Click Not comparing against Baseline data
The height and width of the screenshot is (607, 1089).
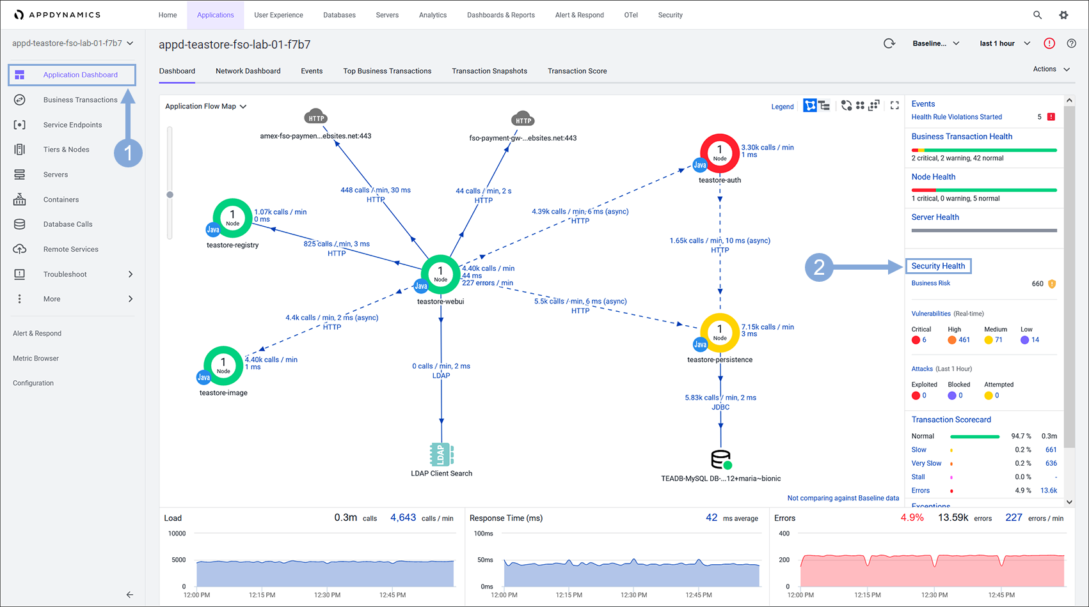tap(843, 498)
